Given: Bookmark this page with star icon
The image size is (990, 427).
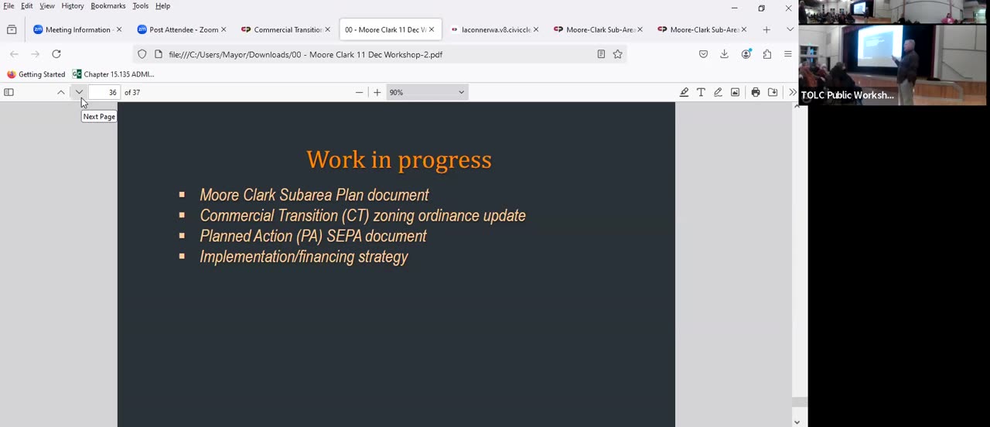Looking at the screenshot, I should tap(617, 54).
